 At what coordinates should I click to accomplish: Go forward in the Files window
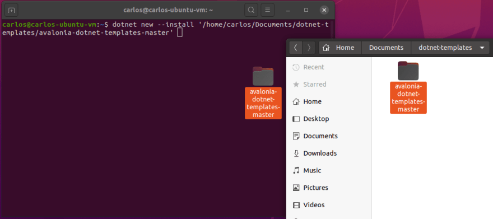click(309, 48)
